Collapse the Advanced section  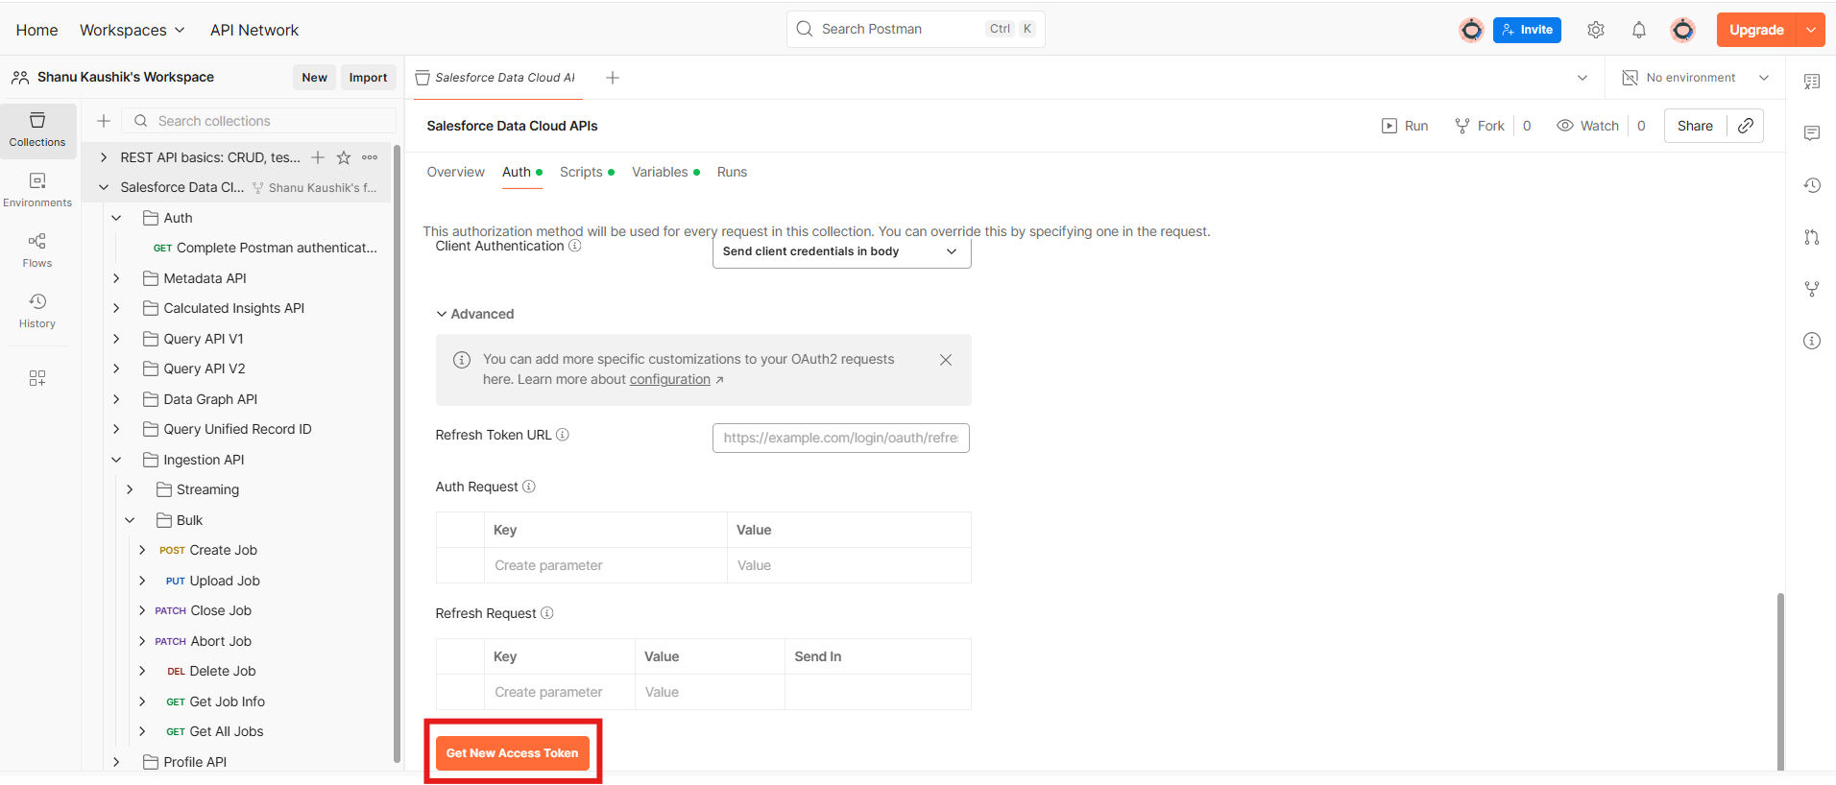(475, 314)
